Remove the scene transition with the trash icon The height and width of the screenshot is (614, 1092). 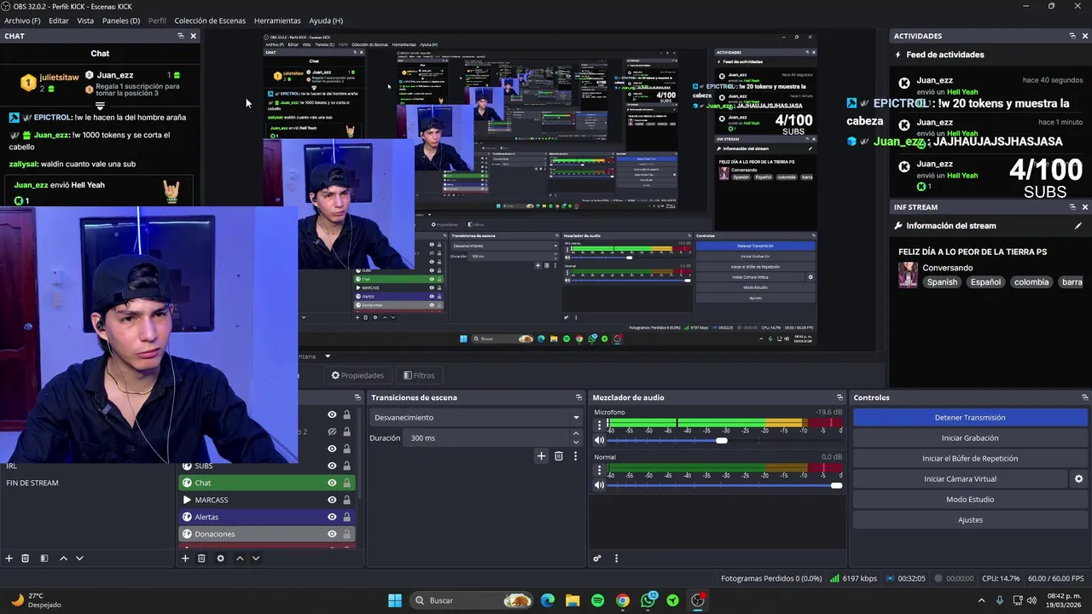559,456
